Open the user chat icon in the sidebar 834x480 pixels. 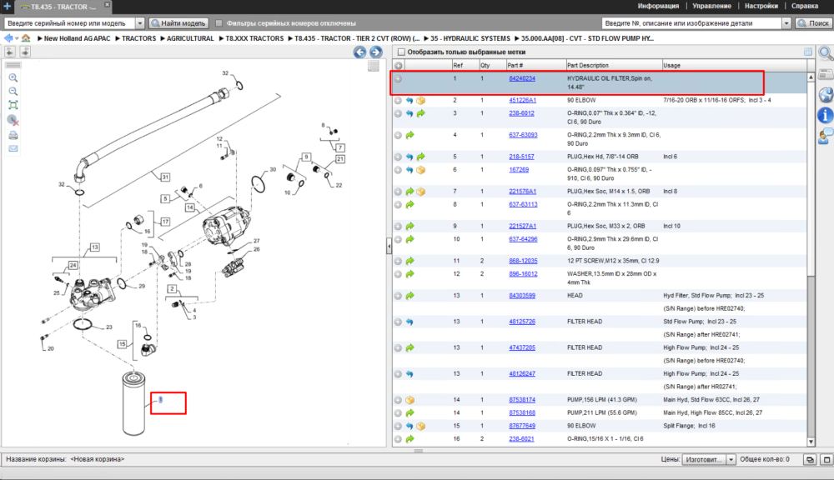point(826,137)
